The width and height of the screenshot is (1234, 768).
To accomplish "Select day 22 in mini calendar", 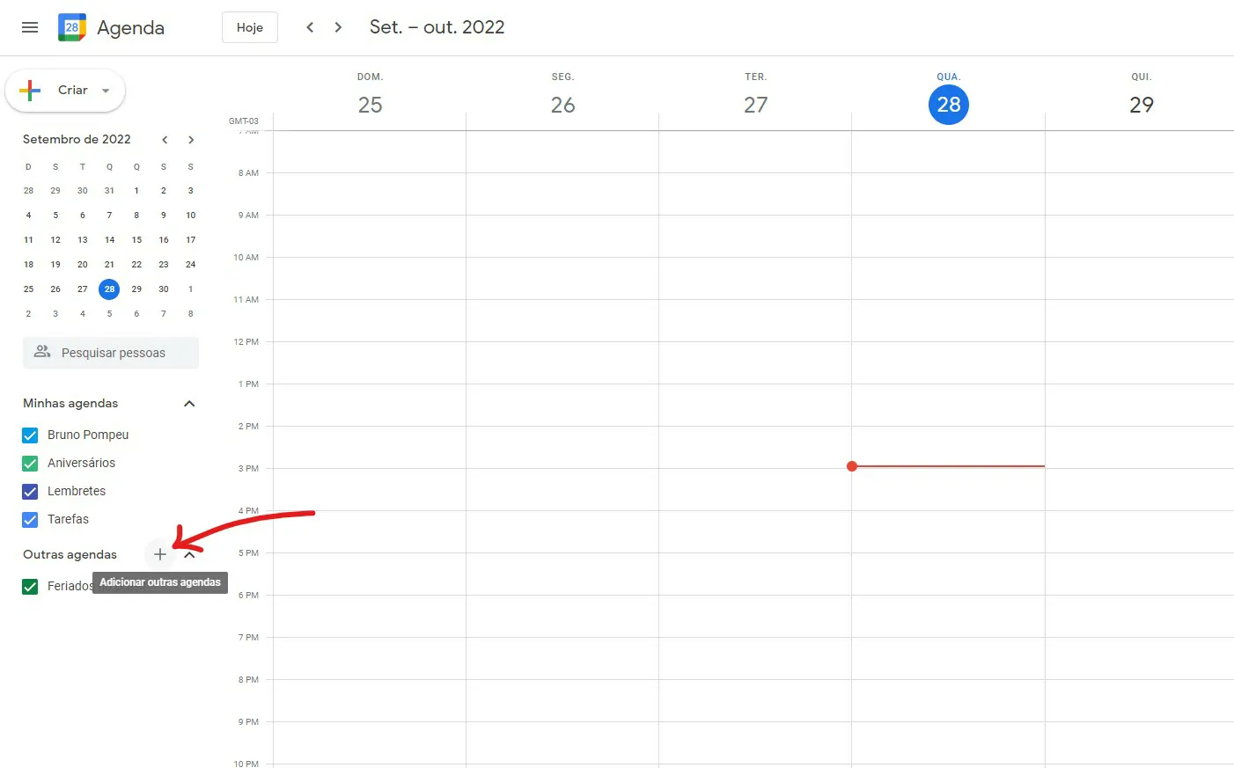I will pyautogui.click(x=136, y=264).
